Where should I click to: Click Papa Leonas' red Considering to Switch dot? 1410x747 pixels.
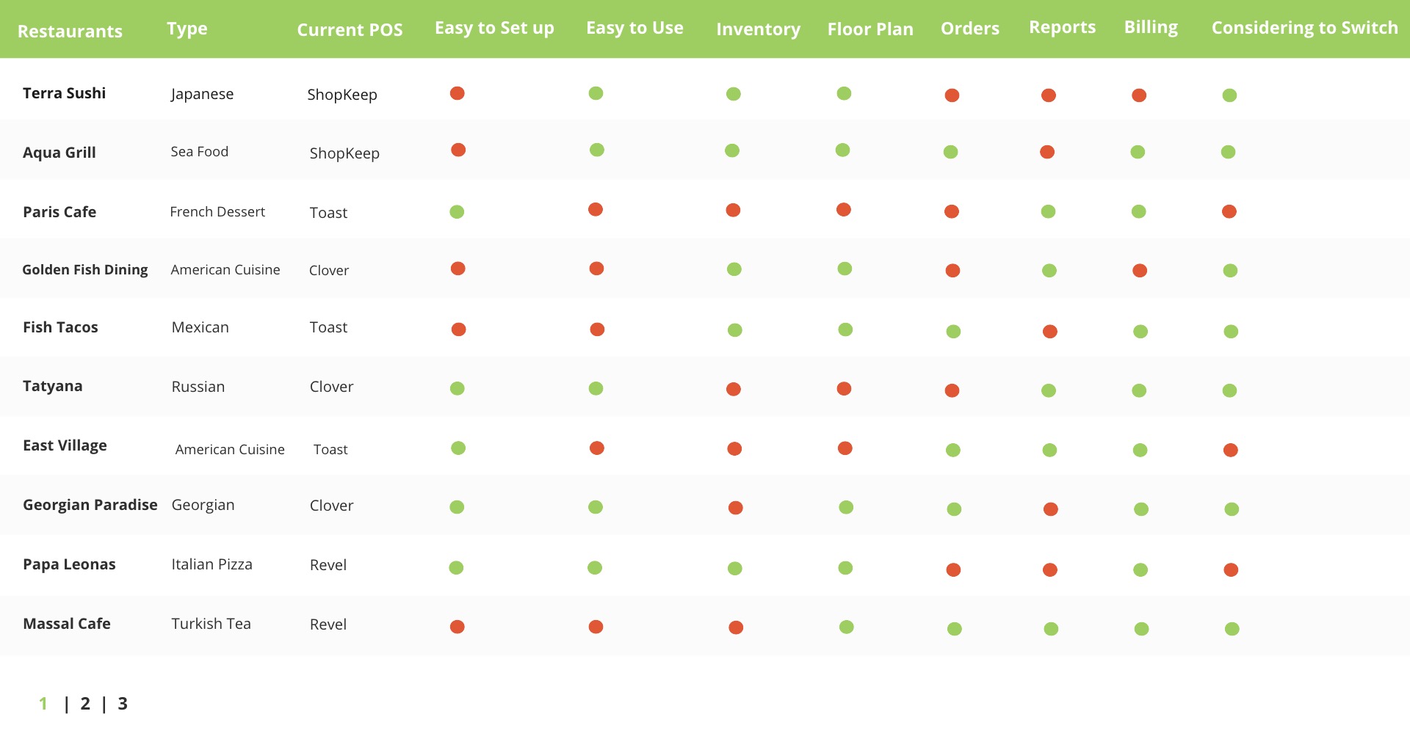pyautogui.click(x=1232, y=569)
